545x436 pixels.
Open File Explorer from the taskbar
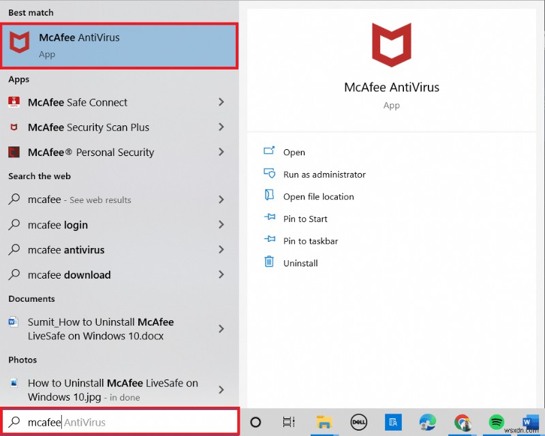click(x=324, y=422)
